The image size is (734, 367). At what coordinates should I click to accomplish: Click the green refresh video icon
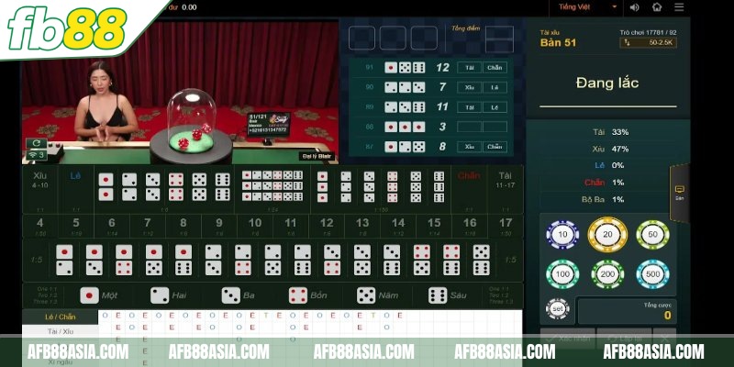[37, 143]
